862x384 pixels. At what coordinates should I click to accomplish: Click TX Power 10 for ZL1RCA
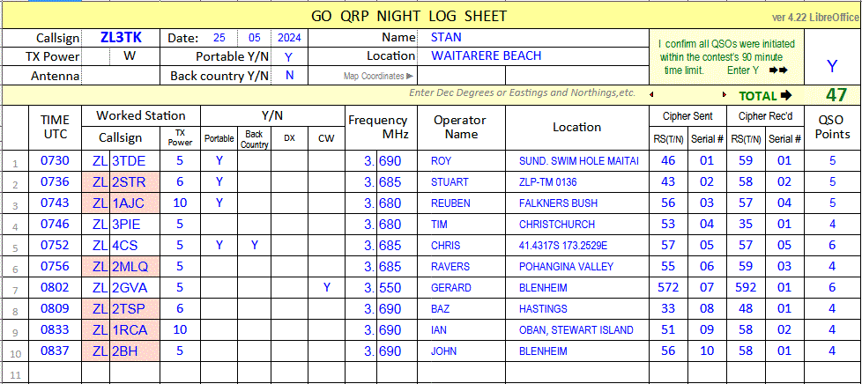point(181,329)
